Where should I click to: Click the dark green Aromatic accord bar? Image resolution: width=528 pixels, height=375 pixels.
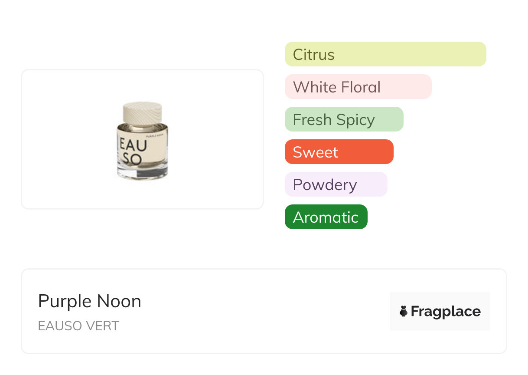[326, 217]
